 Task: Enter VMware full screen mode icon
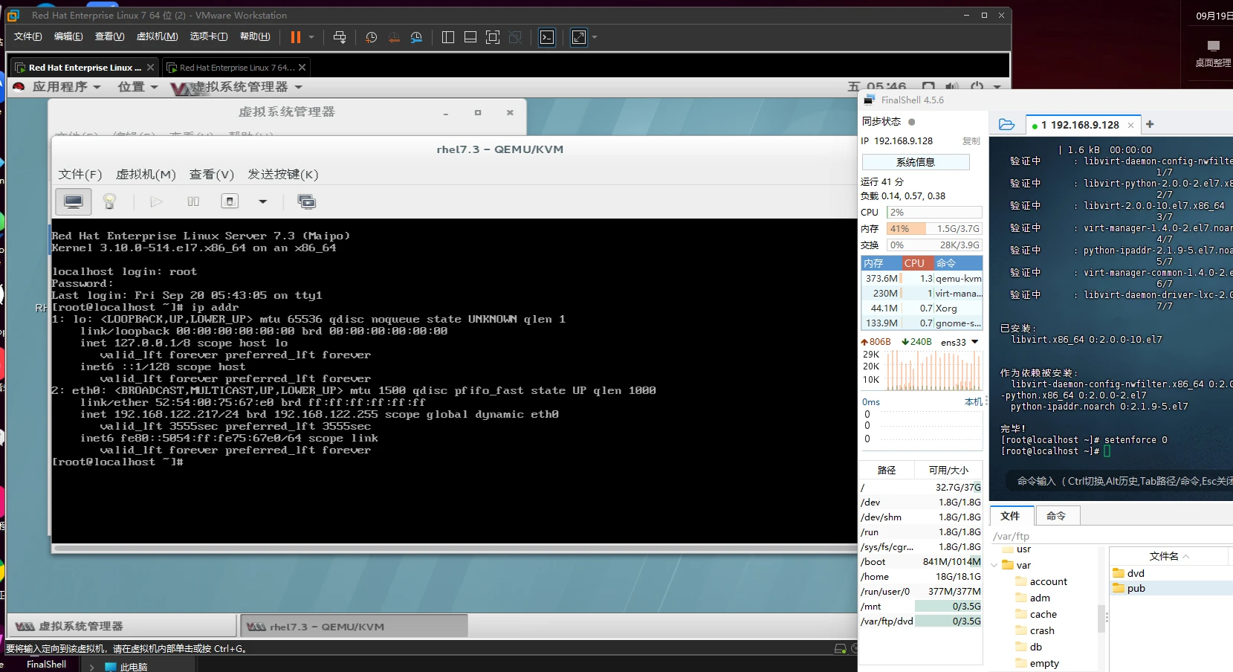(493, 37)
